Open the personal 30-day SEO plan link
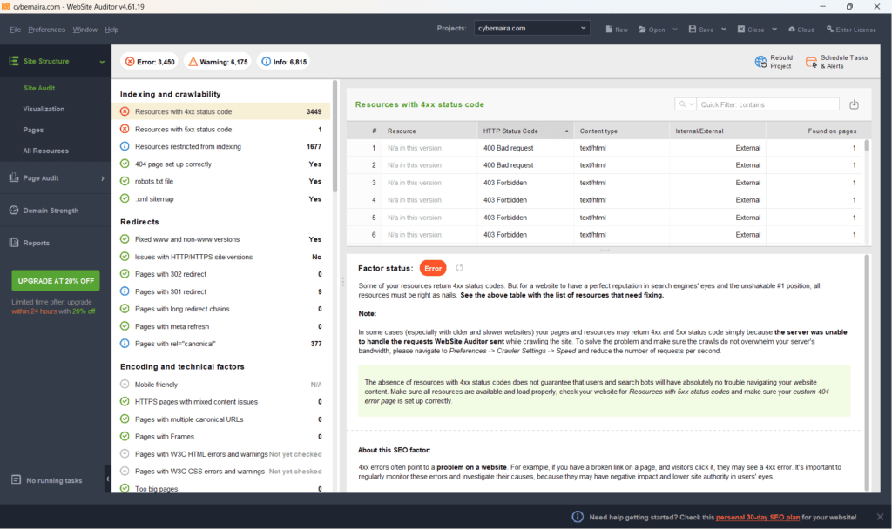 coord(758,517)
